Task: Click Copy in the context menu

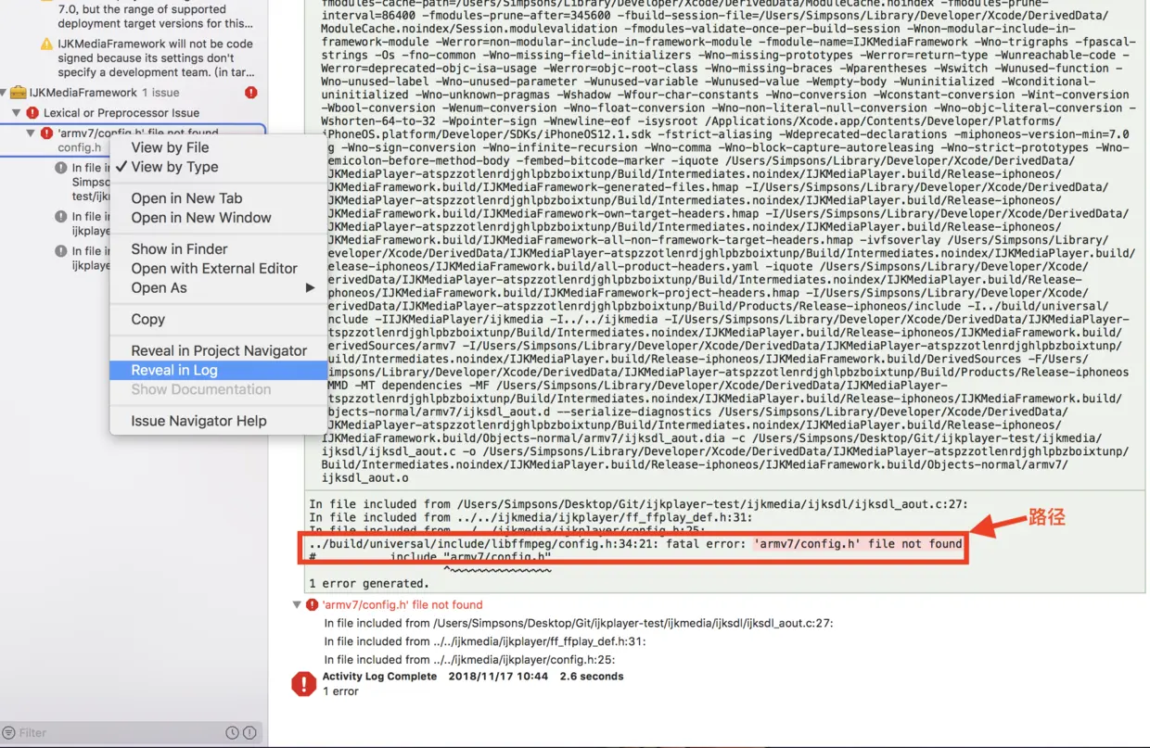Action: (x=147, y=319)
